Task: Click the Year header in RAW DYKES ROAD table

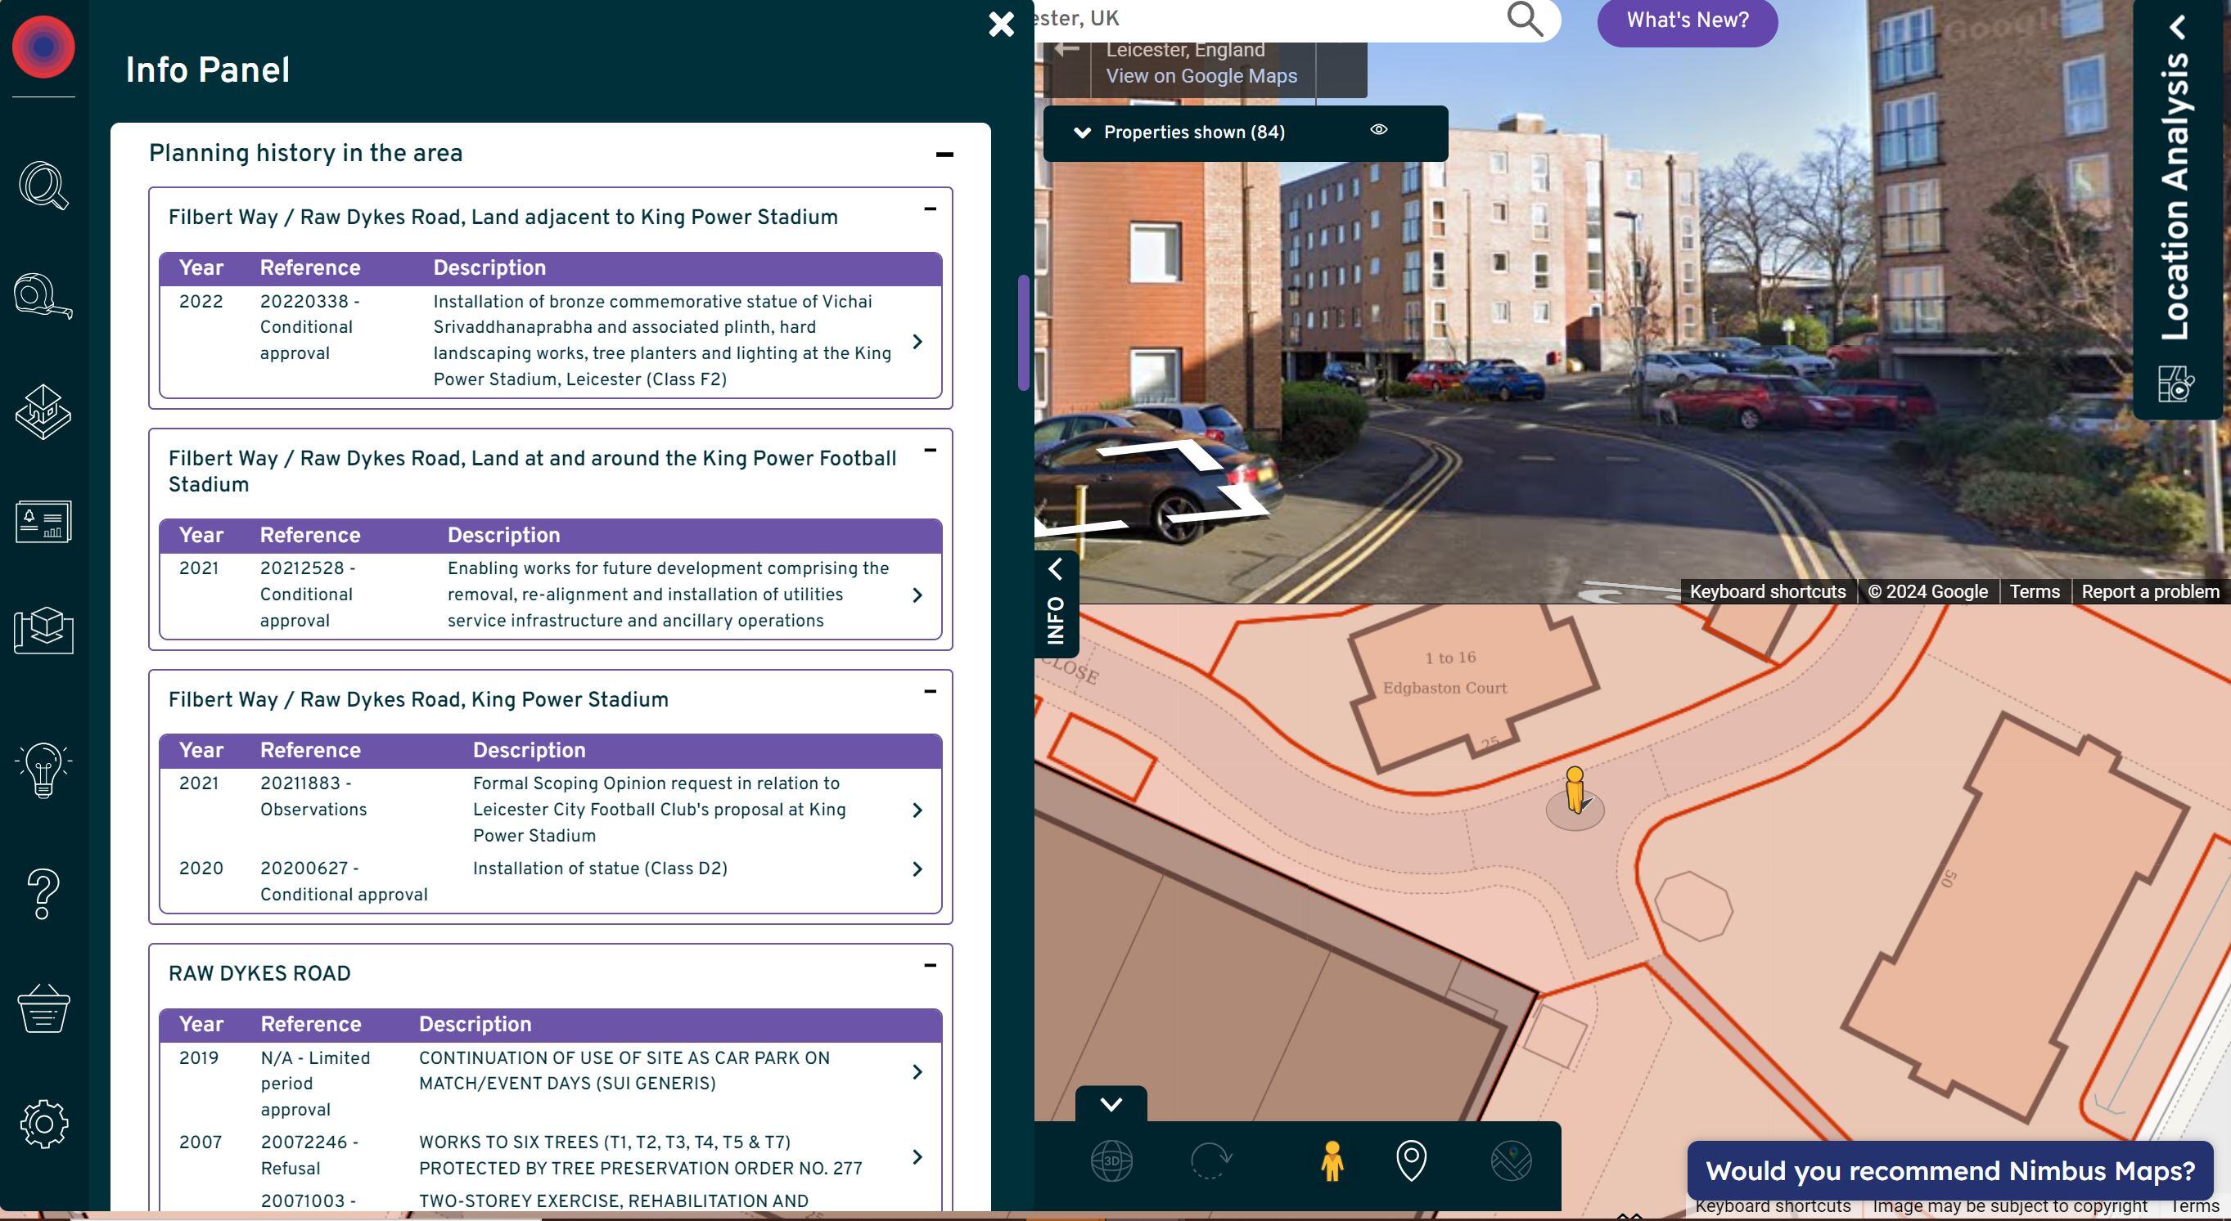Action: pyautogui.click(x=201, y=1025)
